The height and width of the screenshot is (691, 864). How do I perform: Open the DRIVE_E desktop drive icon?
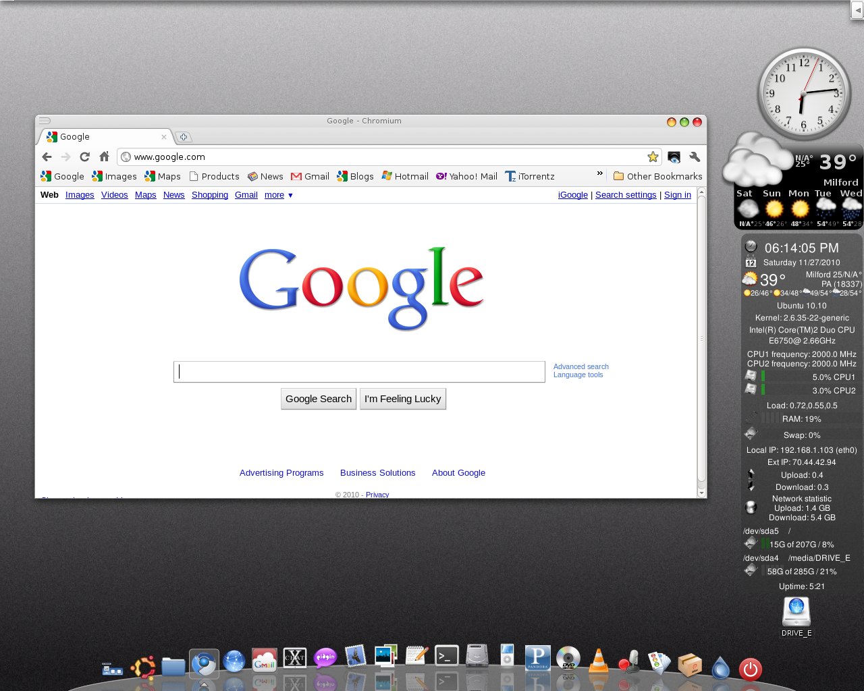pyautogui.click(x=796, y=617)
